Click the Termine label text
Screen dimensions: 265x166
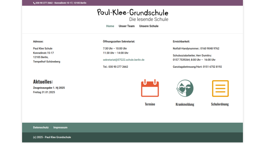150,104
